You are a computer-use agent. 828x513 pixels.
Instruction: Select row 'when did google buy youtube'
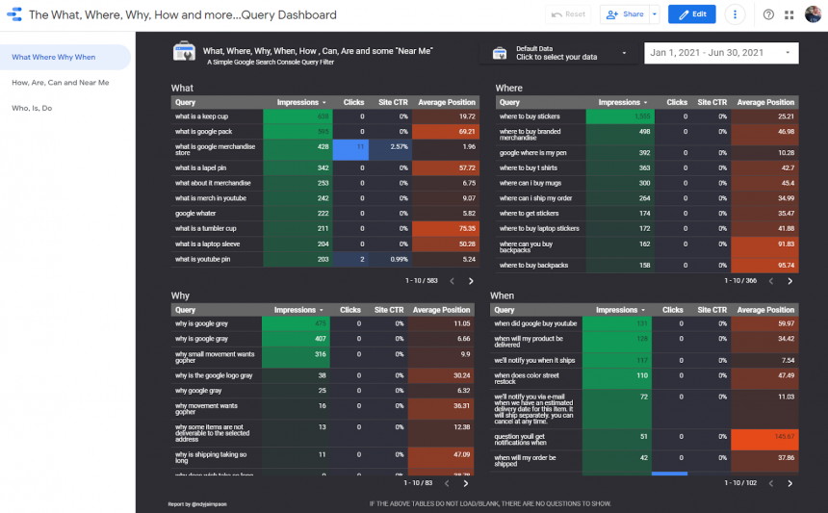point(644,324)
